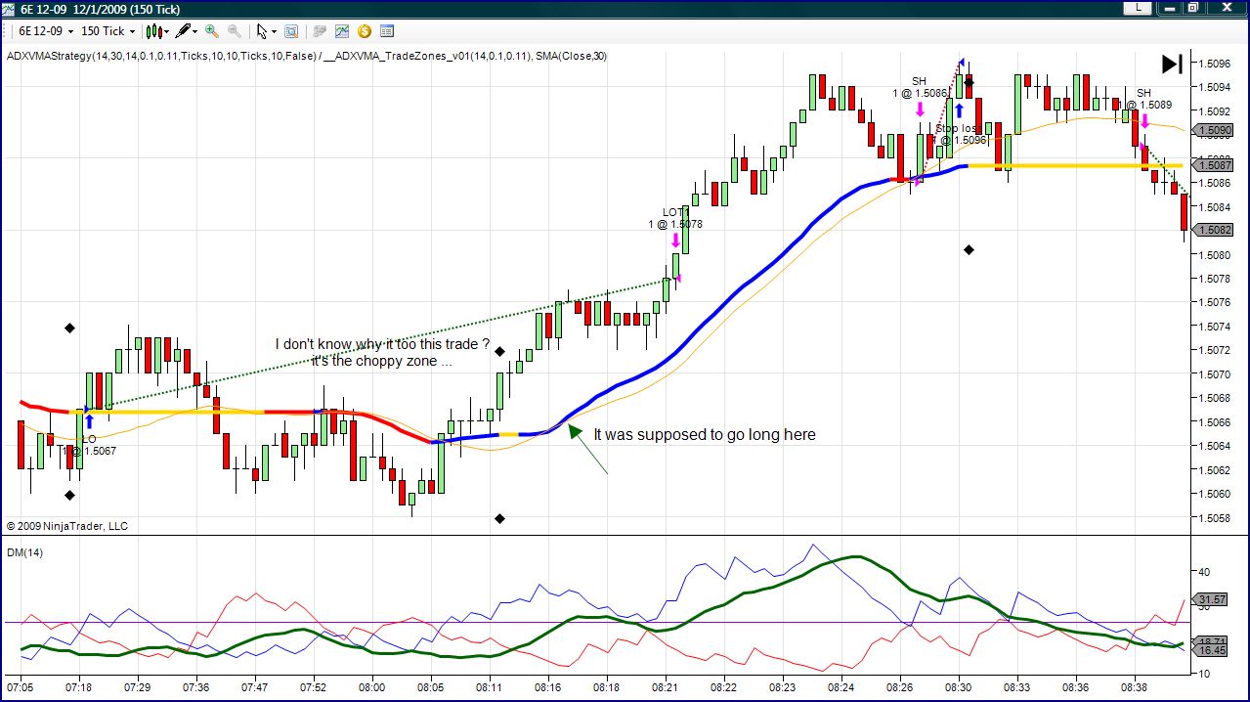1250x702 pixels.
Task: Click the Stop loss execution label
Action: (957, 134)
